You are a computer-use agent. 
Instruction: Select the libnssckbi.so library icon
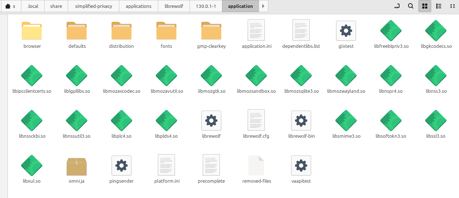pos(32,120)
